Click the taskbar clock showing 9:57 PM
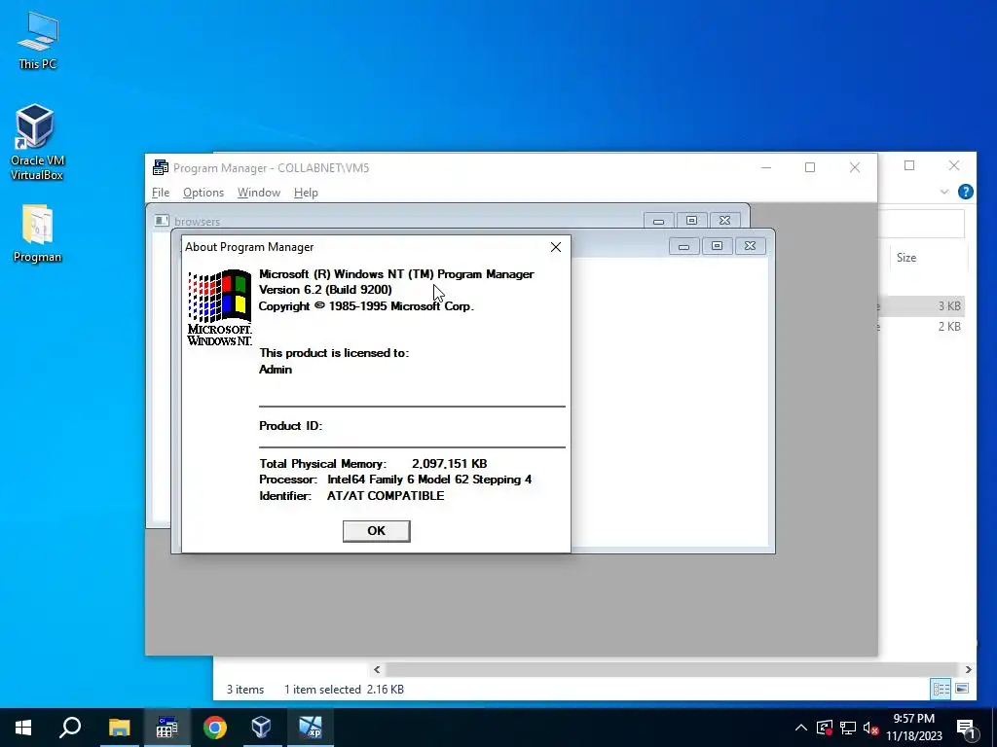This screenshot has width=997, height=747. (913, 728)
